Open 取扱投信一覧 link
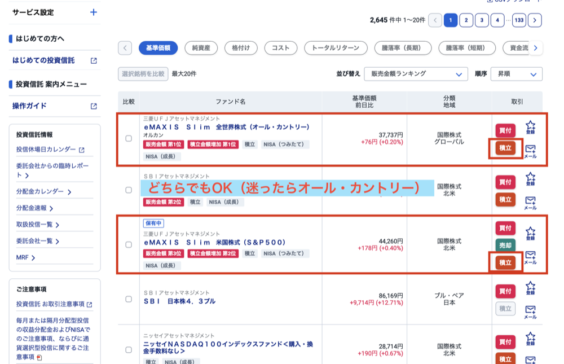The image size is (564, 364). pyautogui.click(x=34, y=225)
